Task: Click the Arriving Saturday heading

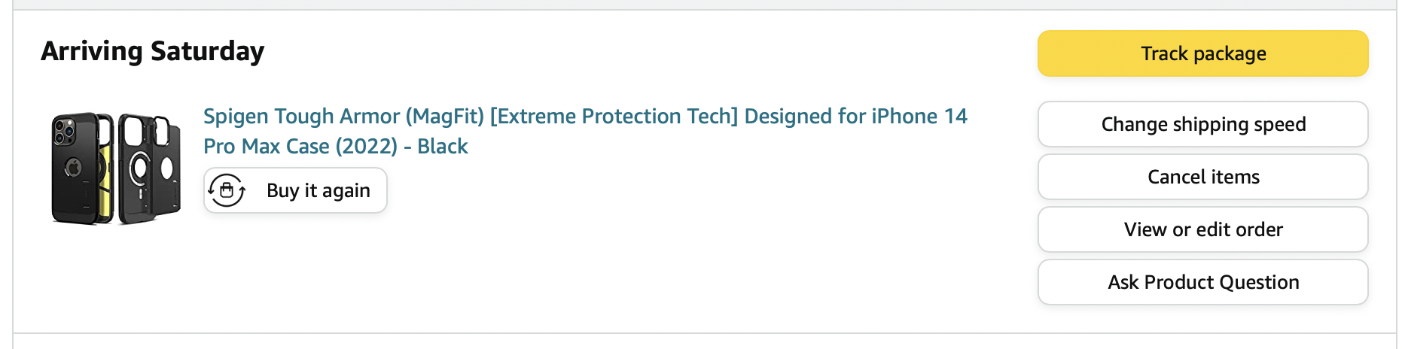Action: (153, 51)
